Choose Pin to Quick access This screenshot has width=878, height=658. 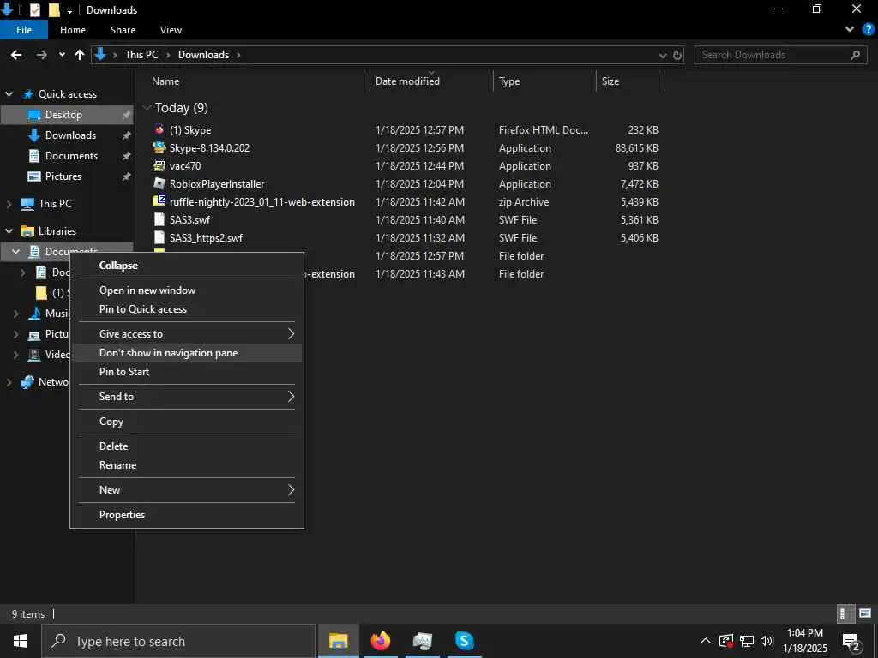[186, 309]
